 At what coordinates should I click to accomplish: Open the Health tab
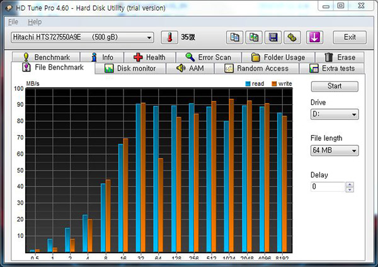(x=150, y=57)
